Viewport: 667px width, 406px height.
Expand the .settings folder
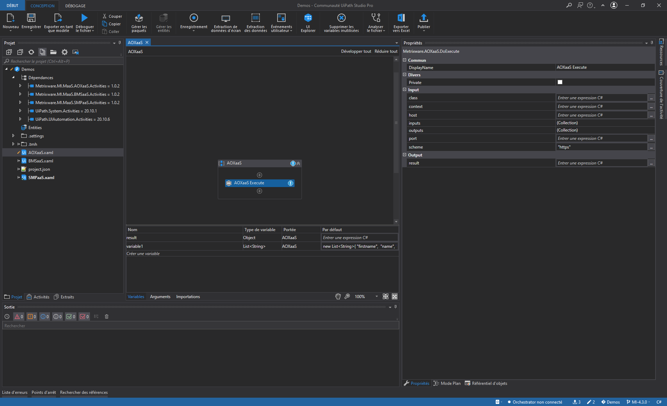point(14,136)
